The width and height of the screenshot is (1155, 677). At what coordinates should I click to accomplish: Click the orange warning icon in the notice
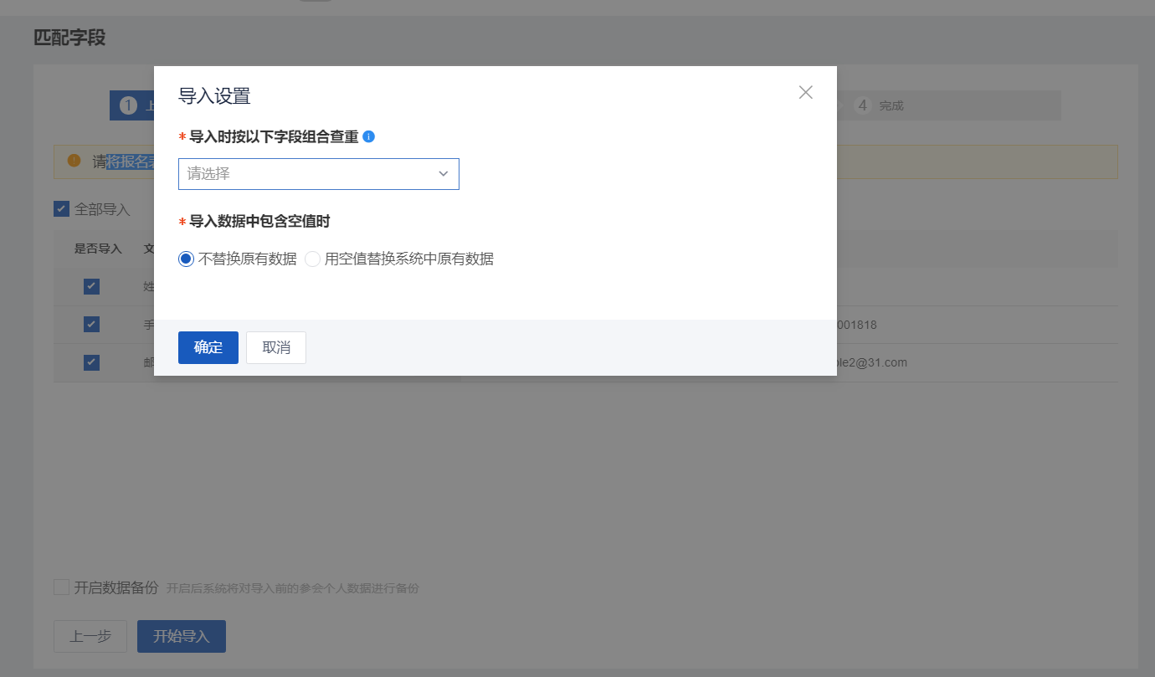click(74, 161)
